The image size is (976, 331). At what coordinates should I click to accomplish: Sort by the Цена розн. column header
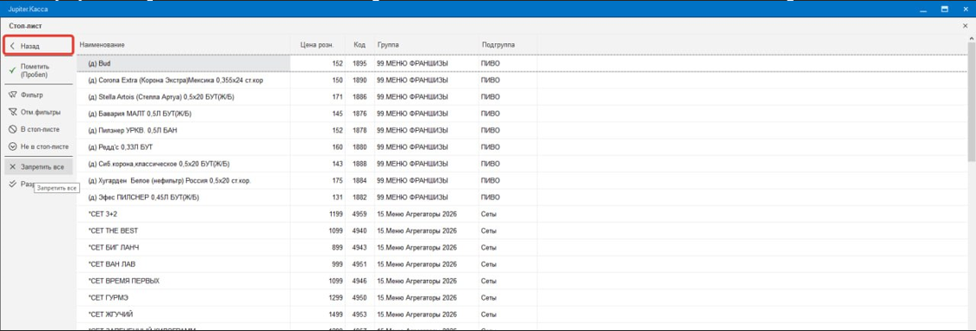[318, 45]
